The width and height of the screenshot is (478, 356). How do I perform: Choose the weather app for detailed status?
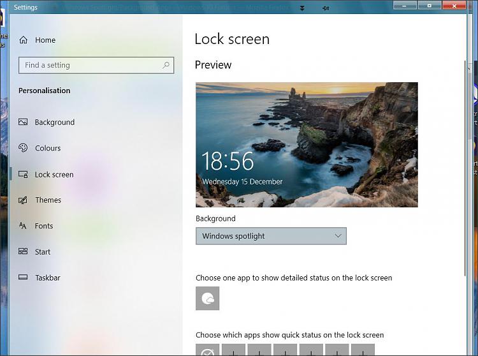point(208,299)
